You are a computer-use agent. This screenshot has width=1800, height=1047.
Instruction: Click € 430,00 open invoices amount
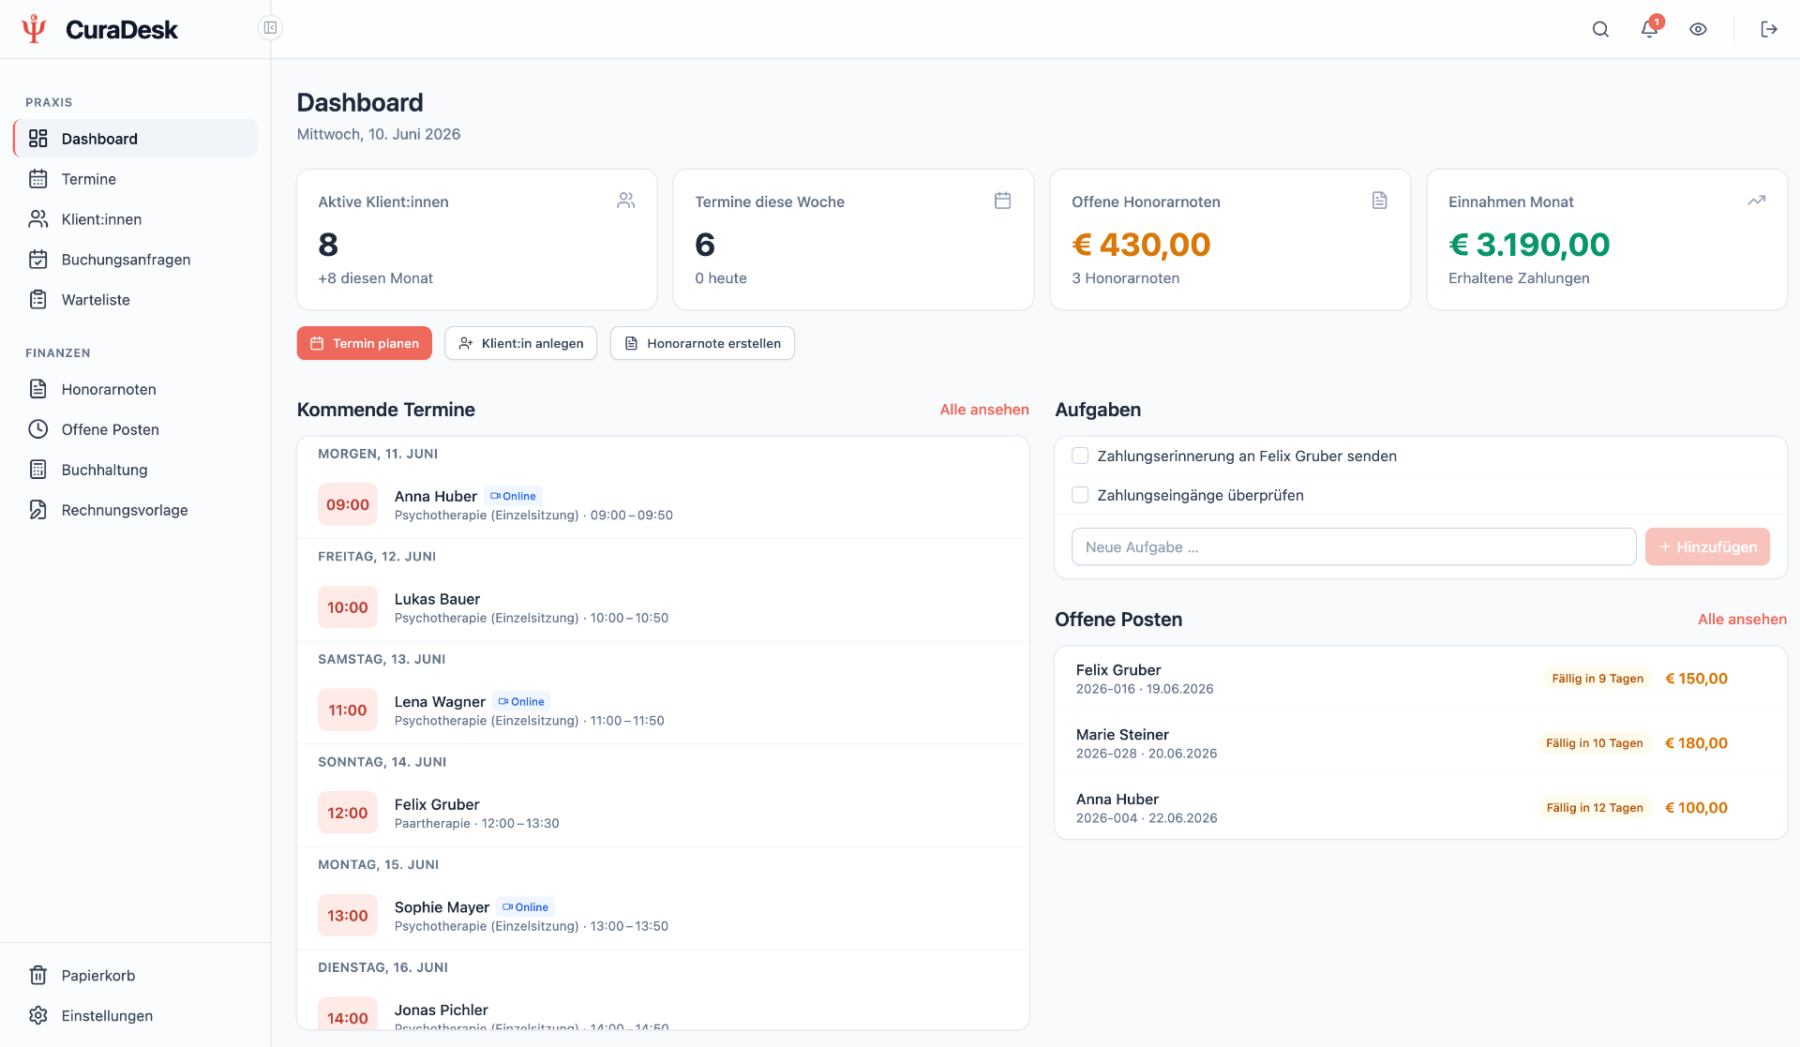(x=1141, y=245)
